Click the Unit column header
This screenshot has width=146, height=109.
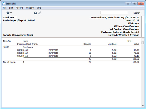[129, 41]
